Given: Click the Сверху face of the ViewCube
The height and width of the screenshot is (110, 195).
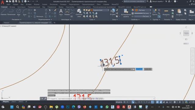Looking at the screenshot, I should (186, 33).
